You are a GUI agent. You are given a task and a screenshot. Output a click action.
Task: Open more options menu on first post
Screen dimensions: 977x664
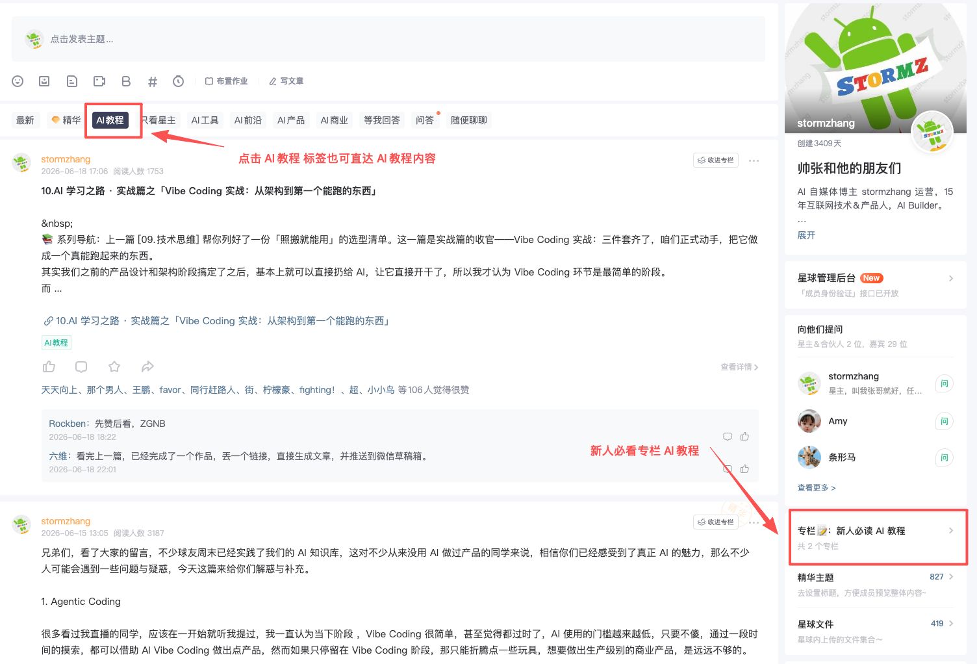tap(754, 160)
